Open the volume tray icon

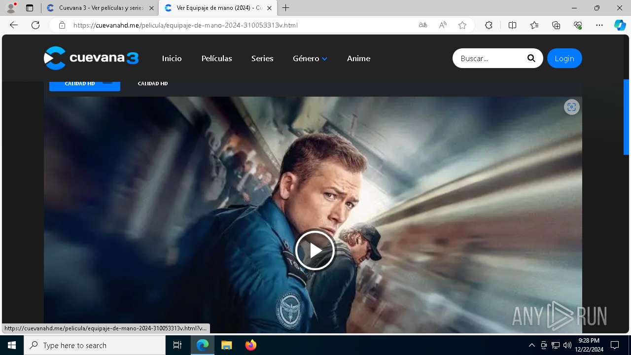click(567, 345)
